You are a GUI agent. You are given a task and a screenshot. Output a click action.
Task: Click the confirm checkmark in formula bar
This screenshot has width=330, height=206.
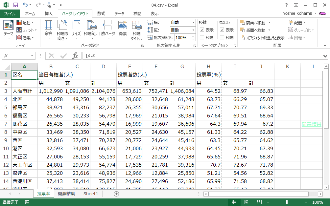click(x=63, y=56)
